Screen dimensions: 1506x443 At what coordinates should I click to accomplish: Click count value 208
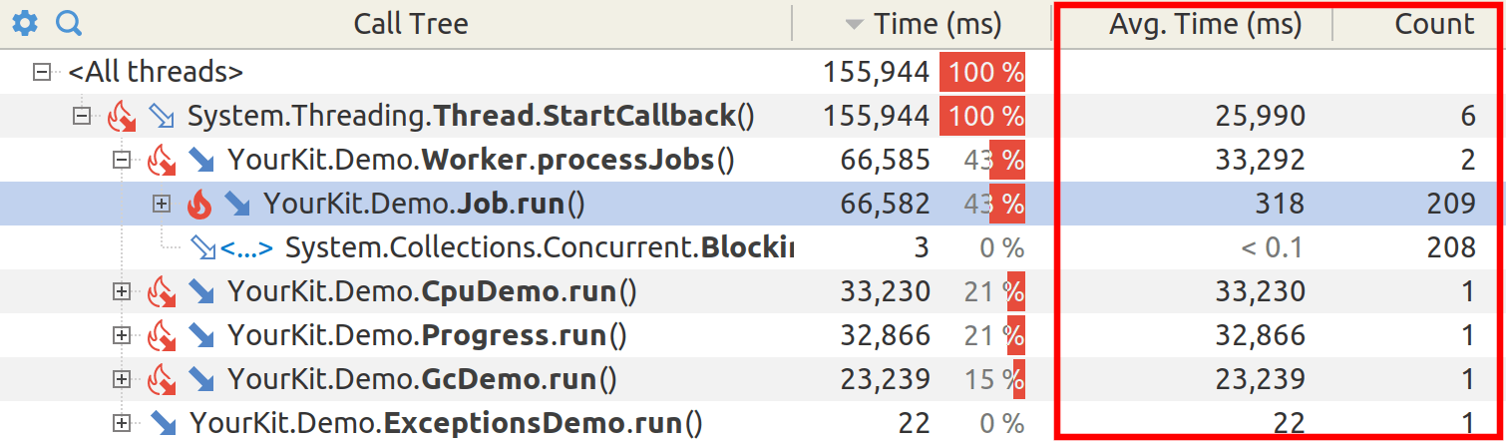[1450, 248]
